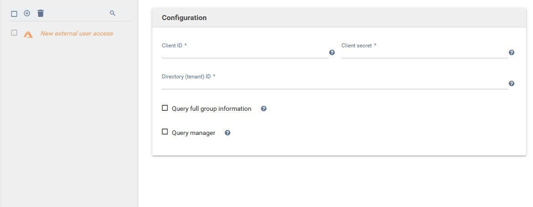Viewport: 533px width, 207px height.
Task: Click the 'Query full group information' label text
Action: [x=212, y=109]
